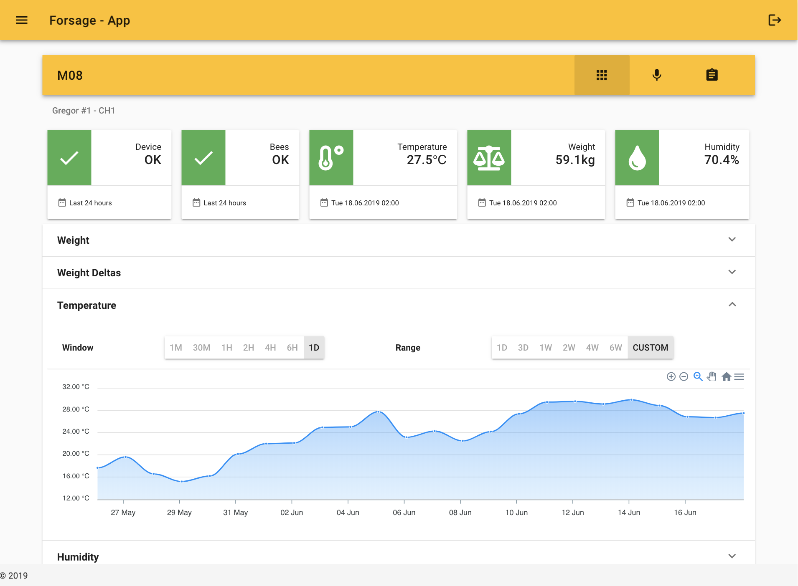Set Window to 1H

[x=227, y=348]
